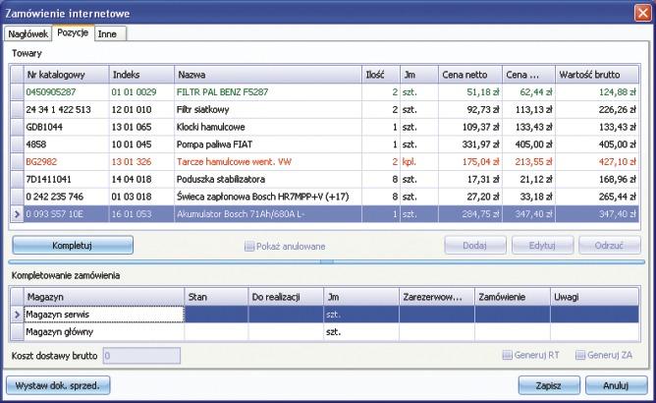
Task: Click gross value 168,96 zł
Action: [617, 179]
